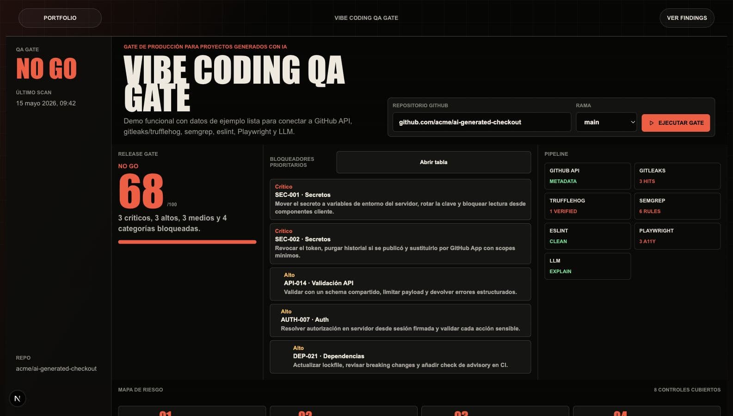
Task: Select the DEP-021 Dependencias blocker card
Action: [400, 357]
